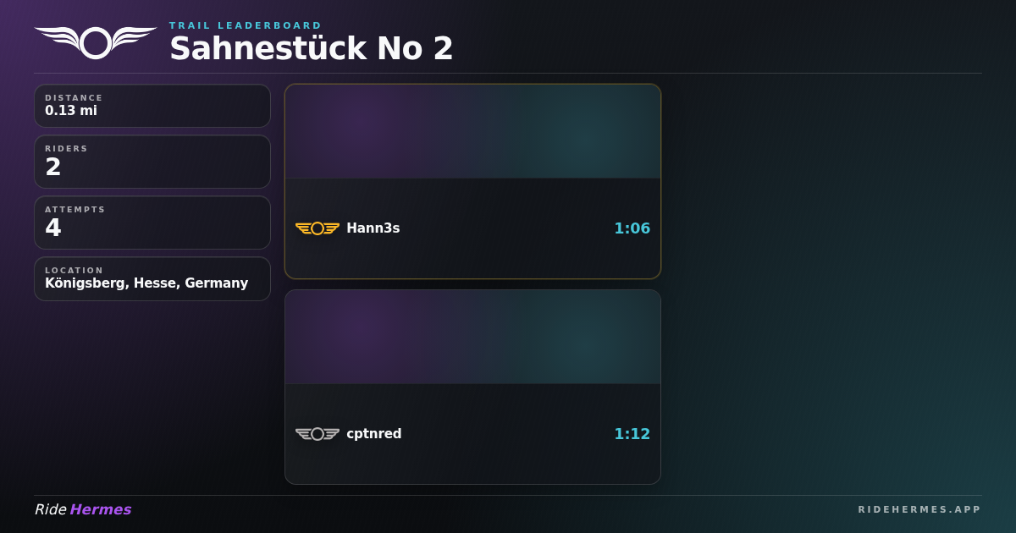Click the silver winged badge beside cptnred
This screenshot has width=1016, height=533.
click(317, 434)
